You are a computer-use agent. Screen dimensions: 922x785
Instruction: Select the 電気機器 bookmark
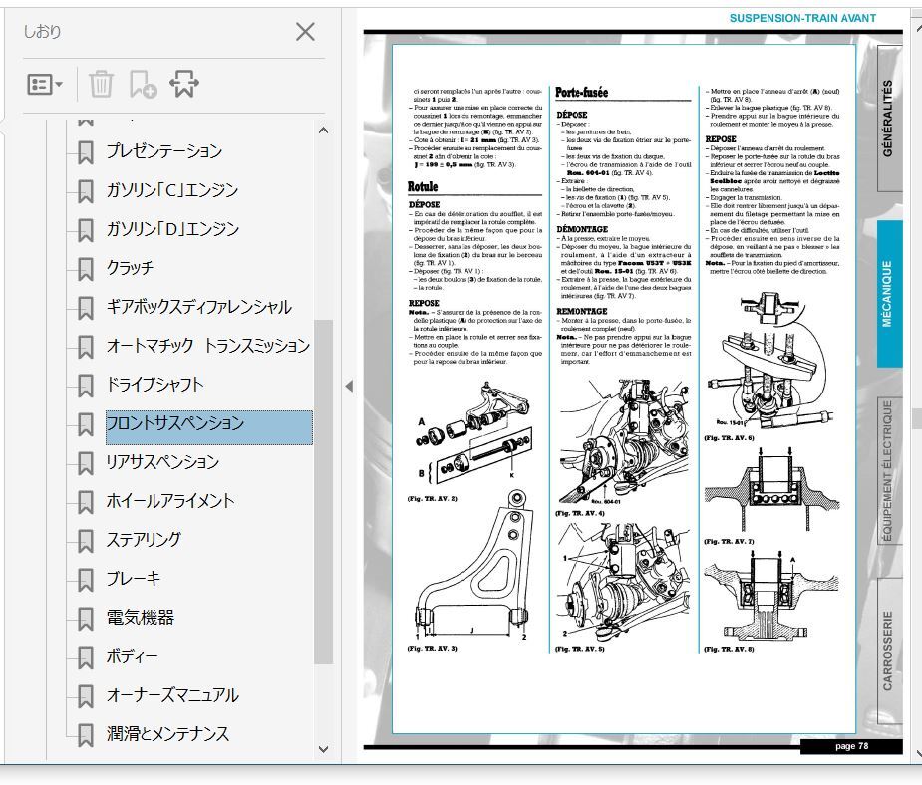(140, 617)
